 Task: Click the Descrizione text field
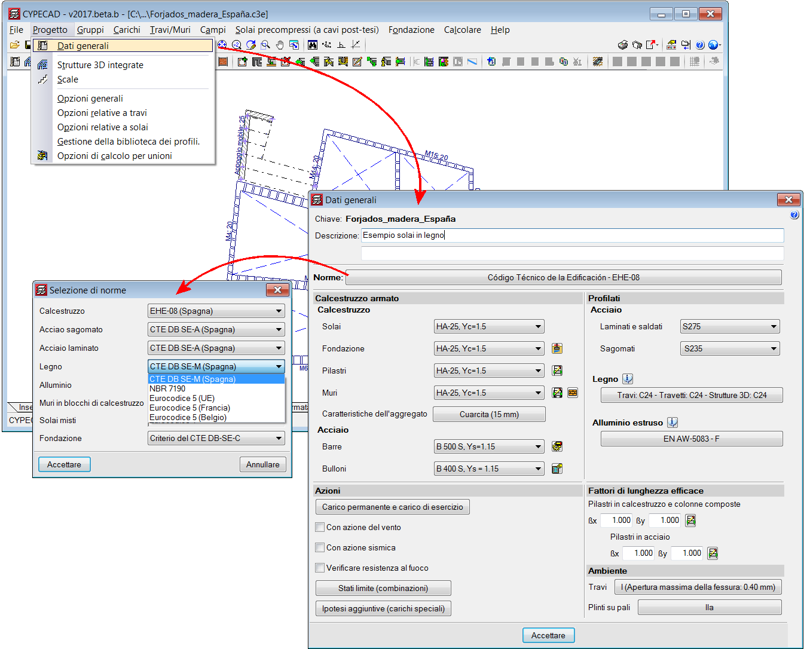573,235
